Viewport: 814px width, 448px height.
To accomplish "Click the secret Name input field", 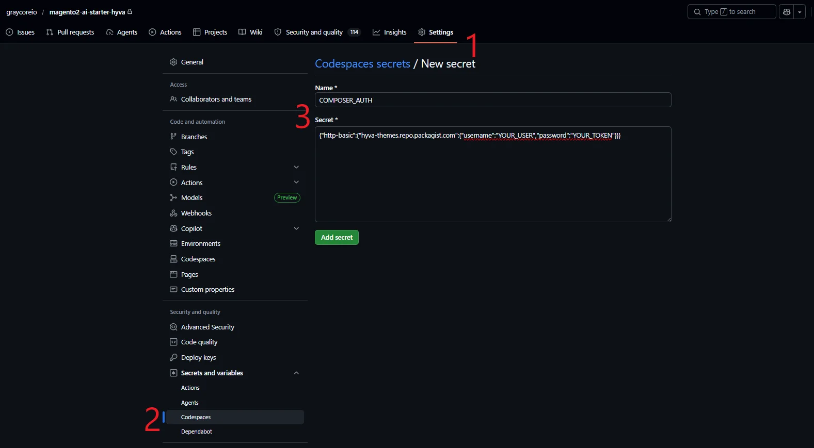I will tap(493, 100).
